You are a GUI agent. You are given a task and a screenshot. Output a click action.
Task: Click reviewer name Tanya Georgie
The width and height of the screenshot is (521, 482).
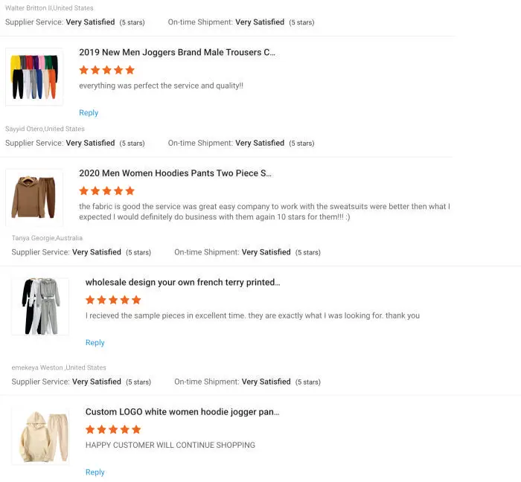tap(33, 239)
